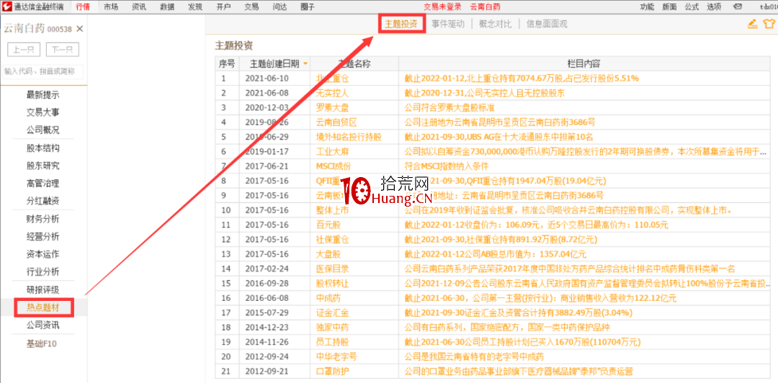Open the 云南自贸区 theme link
The image size is (778, 383).
tap(336, 122)
